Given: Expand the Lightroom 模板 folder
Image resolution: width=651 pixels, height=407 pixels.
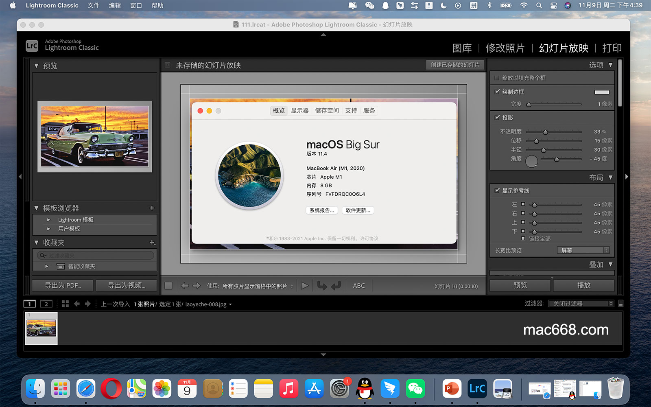Looking at the screenshot, I should click(x=48, y=220).
